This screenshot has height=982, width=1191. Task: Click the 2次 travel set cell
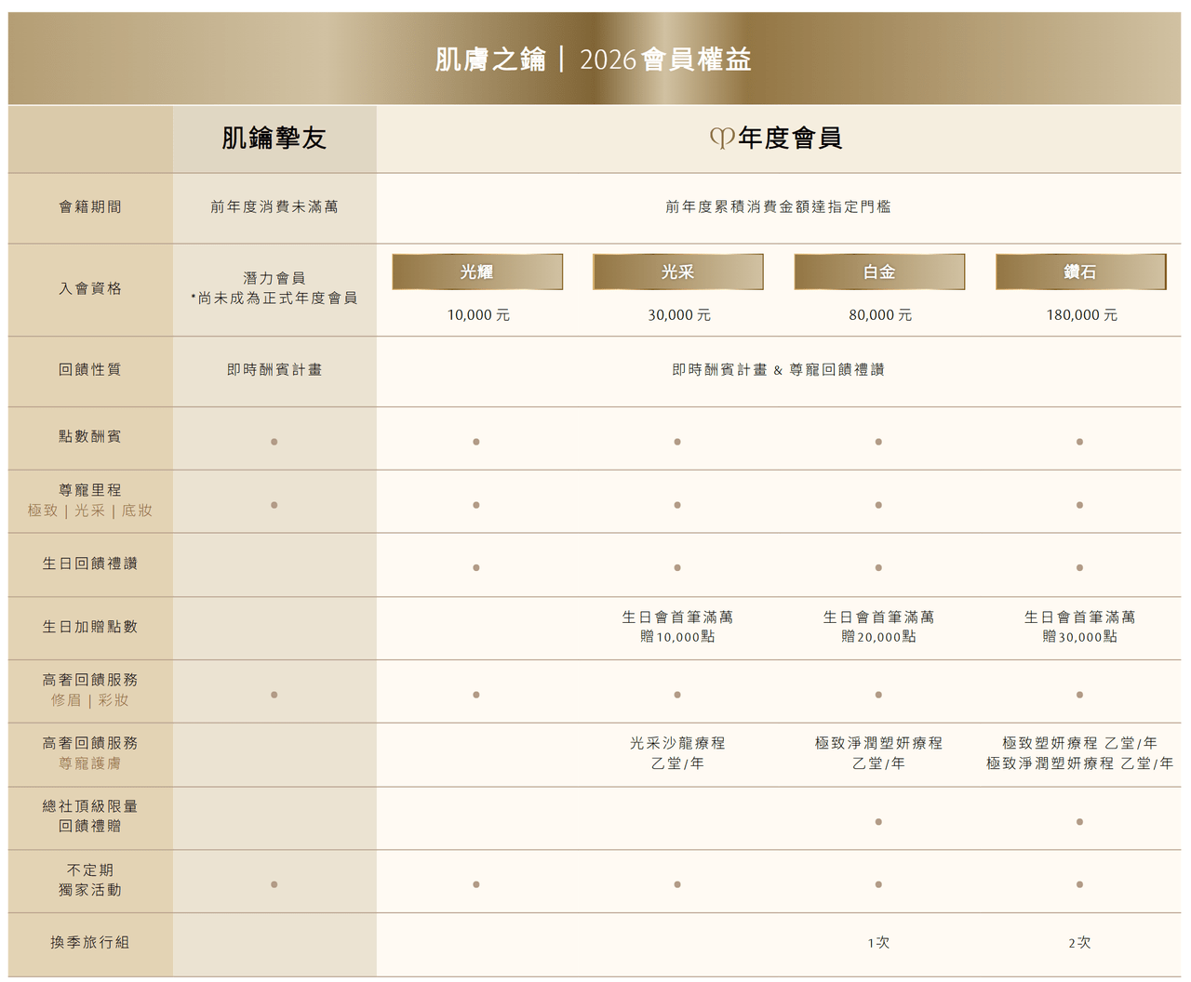click(x=1080, y=942)
